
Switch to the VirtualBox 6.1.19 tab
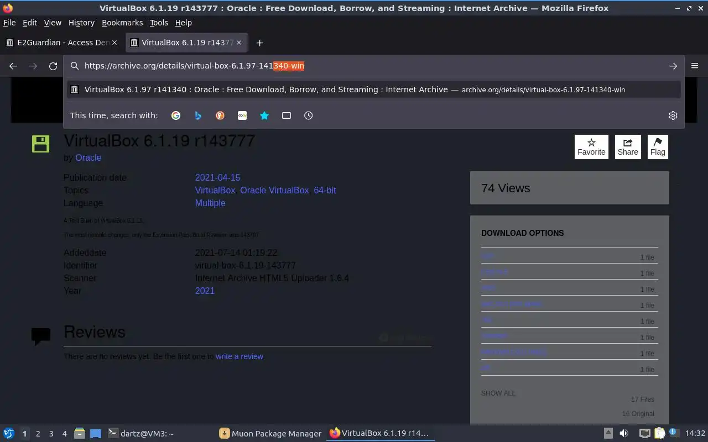pyautogui.click(x=186, y=43)
